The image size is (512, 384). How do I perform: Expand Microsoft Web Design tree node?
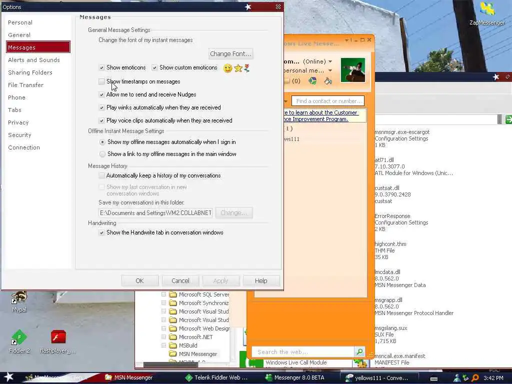(x=164, y=328)
